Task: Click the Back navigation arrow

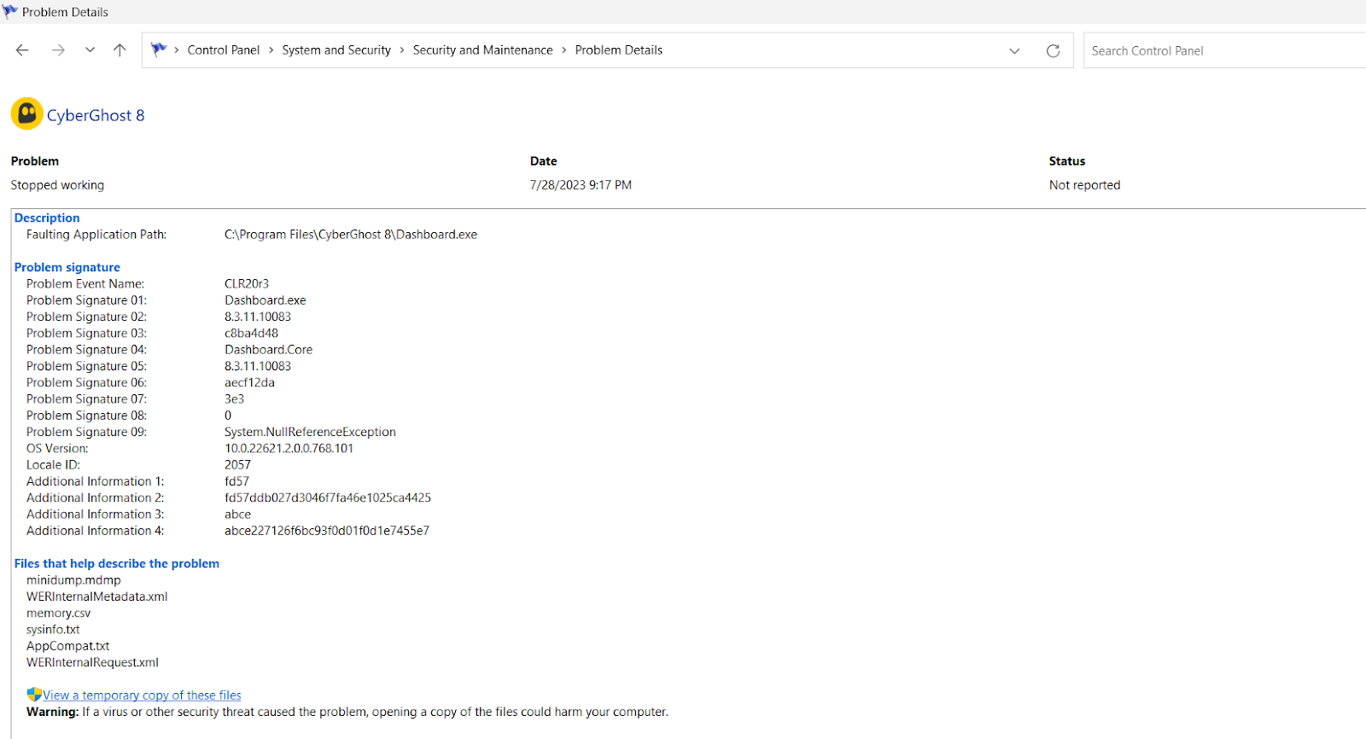Action: (22, 50)
